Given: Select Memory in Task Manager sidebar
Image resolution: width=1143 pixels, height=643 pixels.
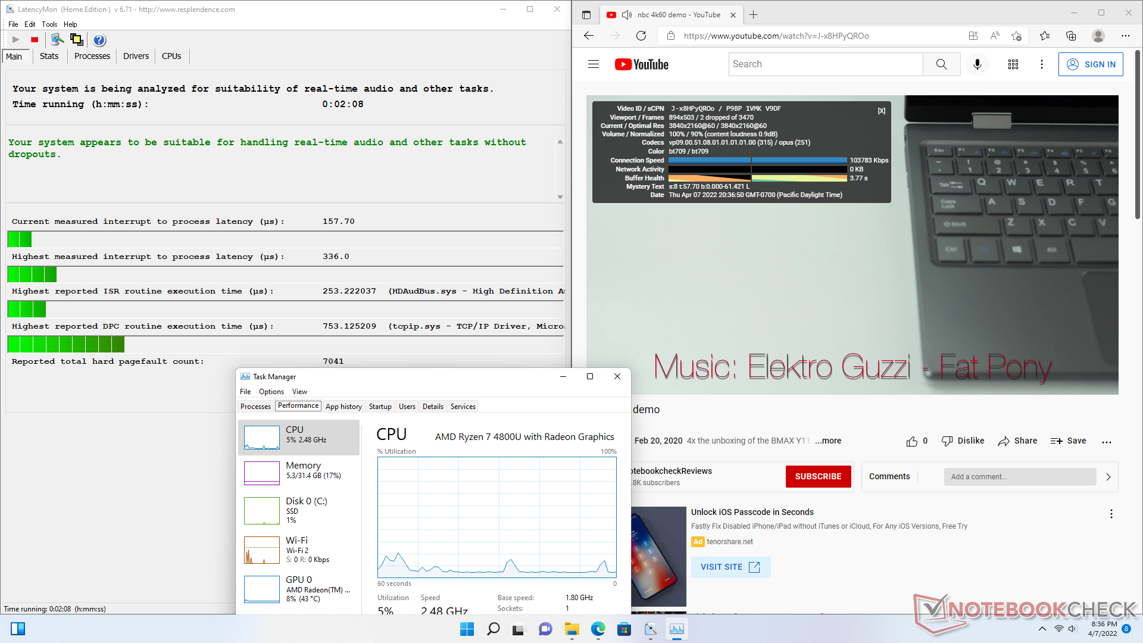Looking at the screenshot, I should coord(299,473).
